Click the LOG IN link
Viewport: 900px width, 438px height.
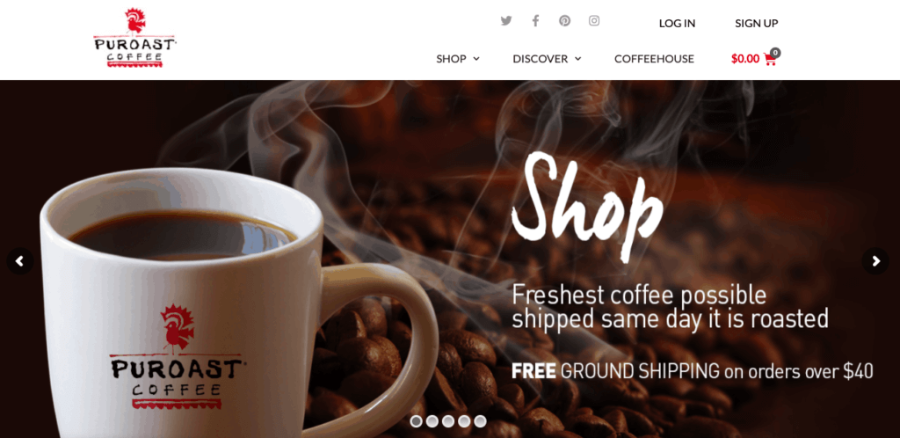click(x=678, y=24)
